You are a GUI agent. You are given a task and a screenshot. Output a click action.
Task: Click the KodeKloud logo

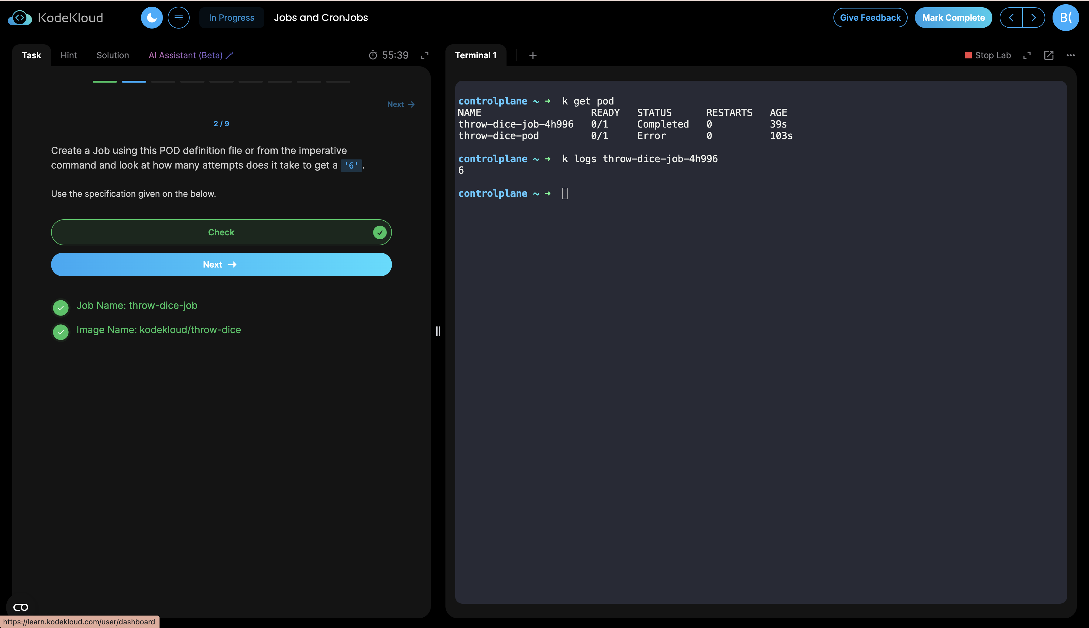tap(56, 18)
